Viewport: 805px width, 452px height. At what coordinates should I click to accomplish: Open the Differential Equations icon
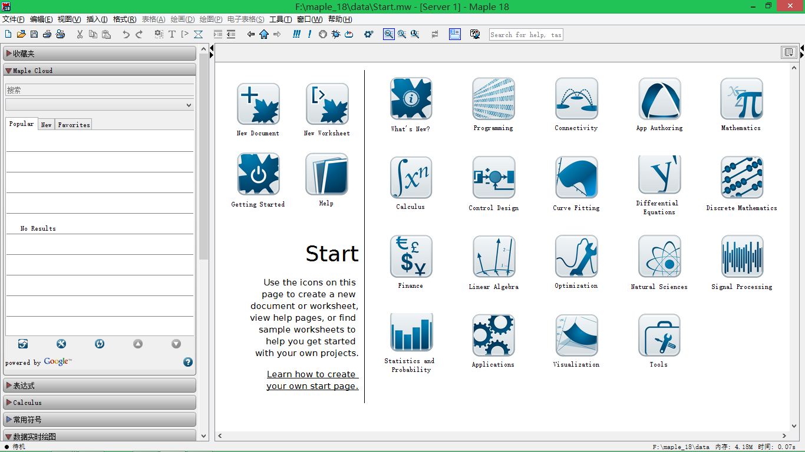coord(659,175)
